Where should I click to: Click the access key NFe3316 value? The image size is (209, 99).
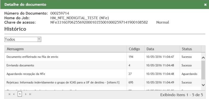99,22
